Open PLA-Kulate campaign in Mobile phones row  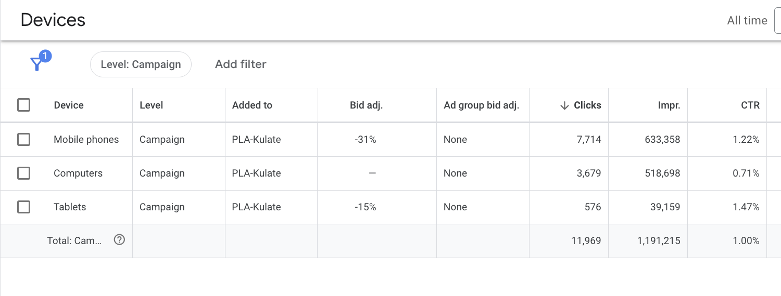coord(256,139)
